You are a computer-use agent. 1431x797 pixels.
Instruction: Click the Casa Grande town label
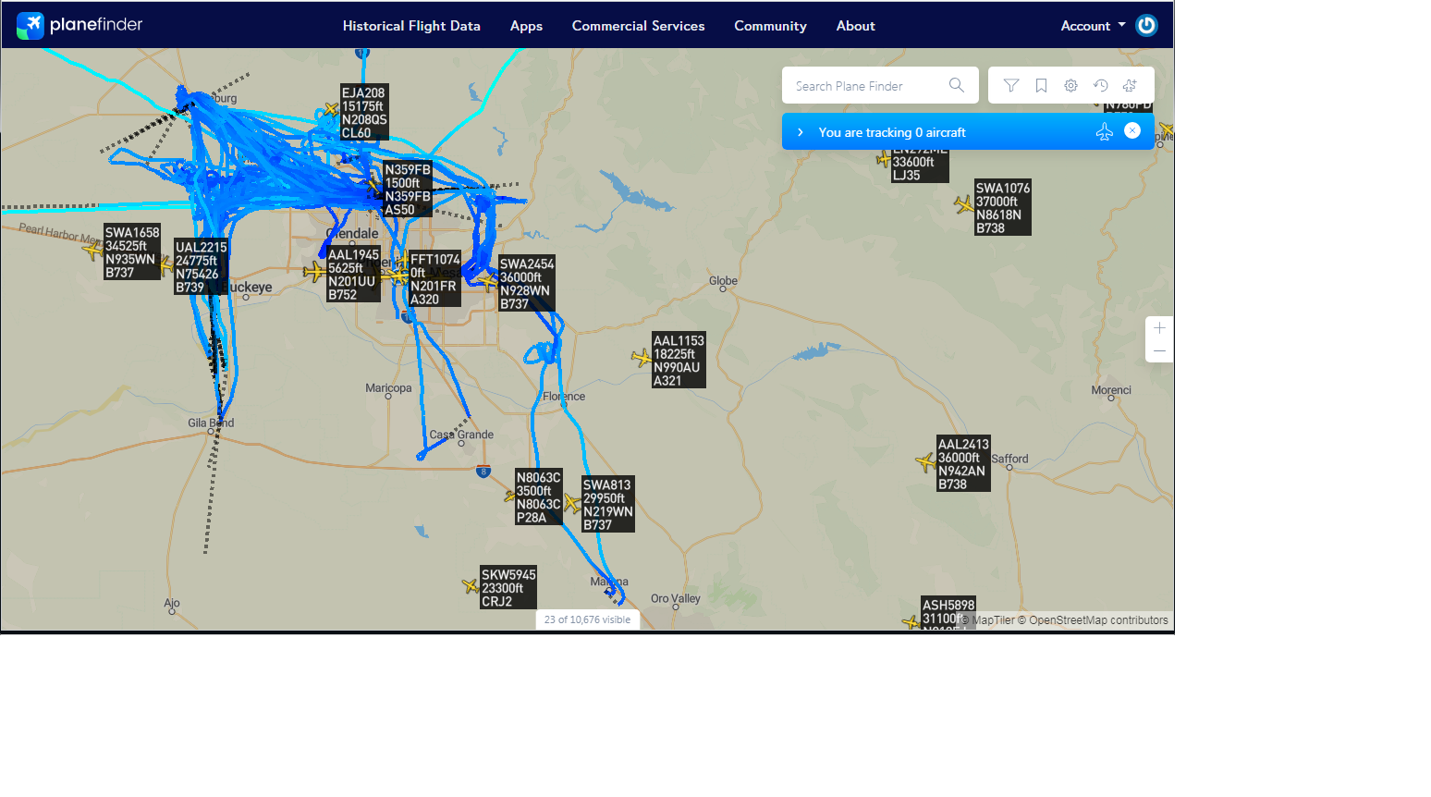pyautogui.click(x=461, y=435)
